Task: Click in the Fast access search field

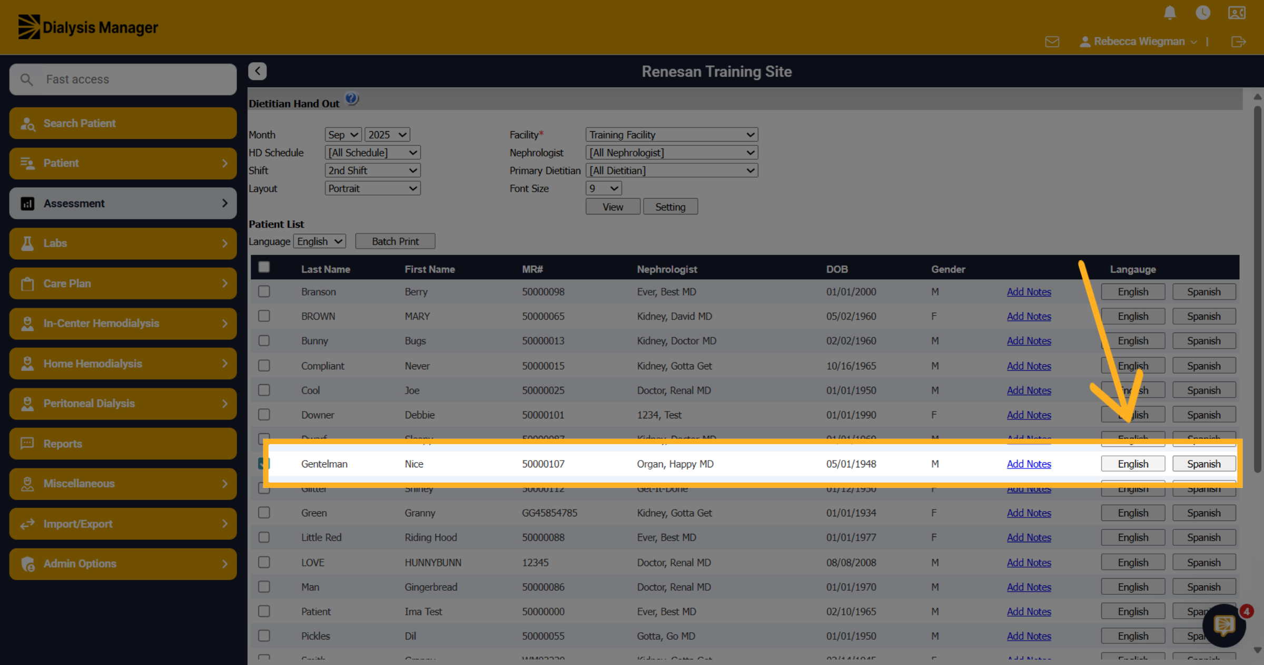Action: click(x=123, y=80)
